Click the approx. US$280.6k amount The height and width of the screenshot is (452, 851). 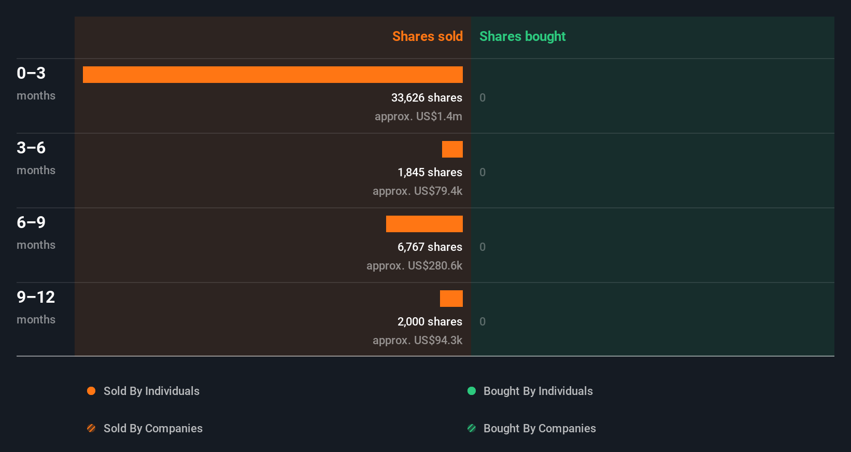coord(414,265)
